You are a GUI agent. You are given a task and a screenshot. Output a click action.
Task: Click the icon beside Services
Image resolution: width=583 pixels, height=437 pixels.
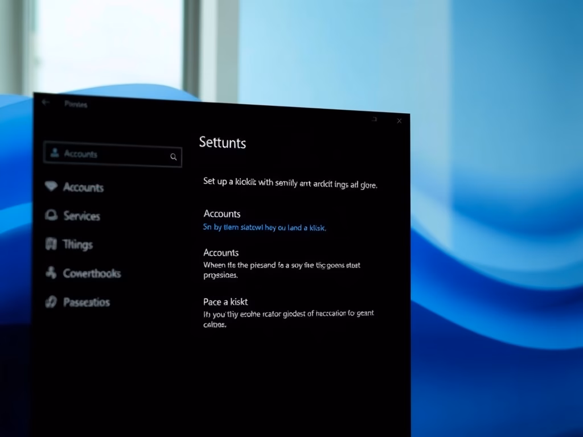point(51,215)
